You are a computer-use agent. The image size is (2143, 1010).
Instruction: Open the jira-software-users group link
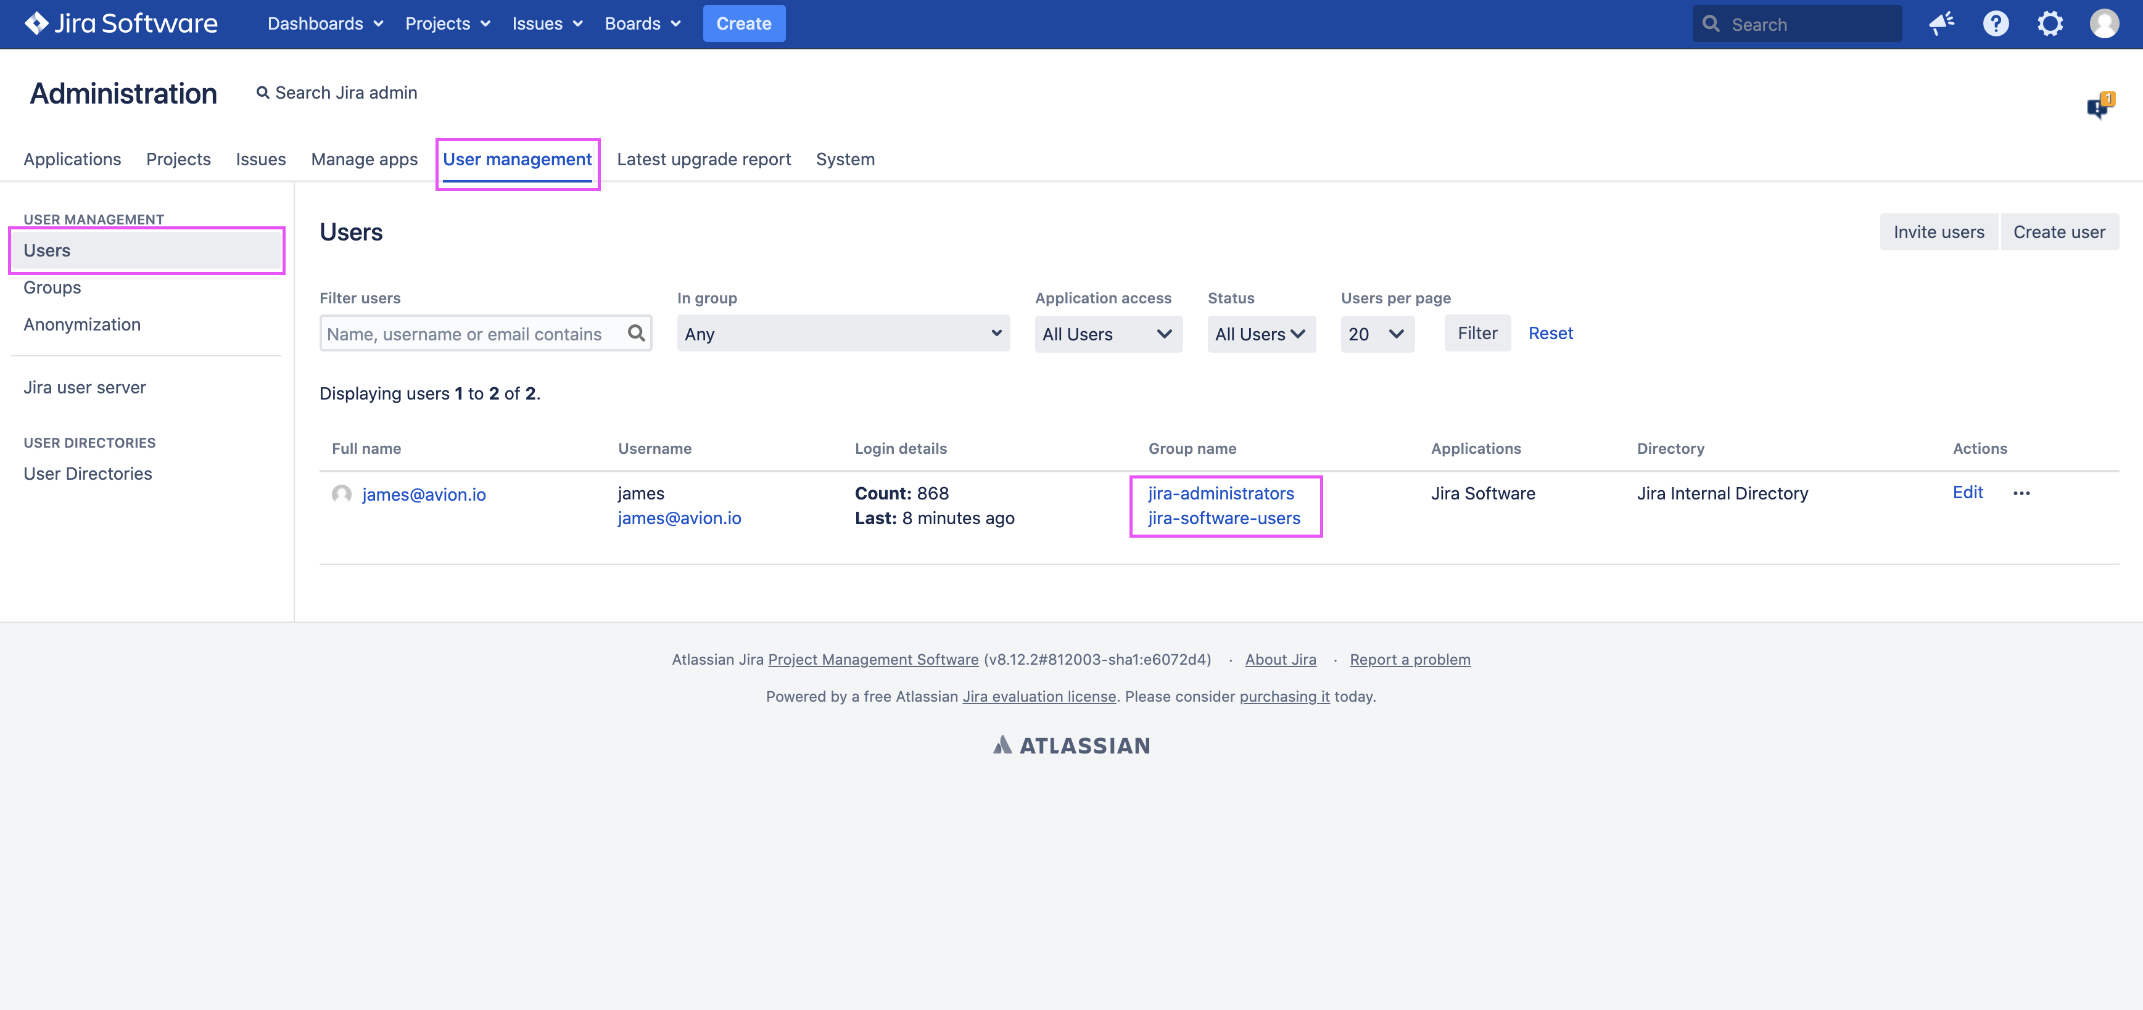pos(1224,518)
